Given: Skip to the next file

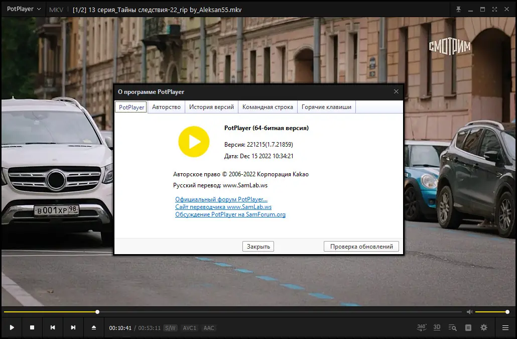Looking at the screenshot, I should tap(73, 327).
